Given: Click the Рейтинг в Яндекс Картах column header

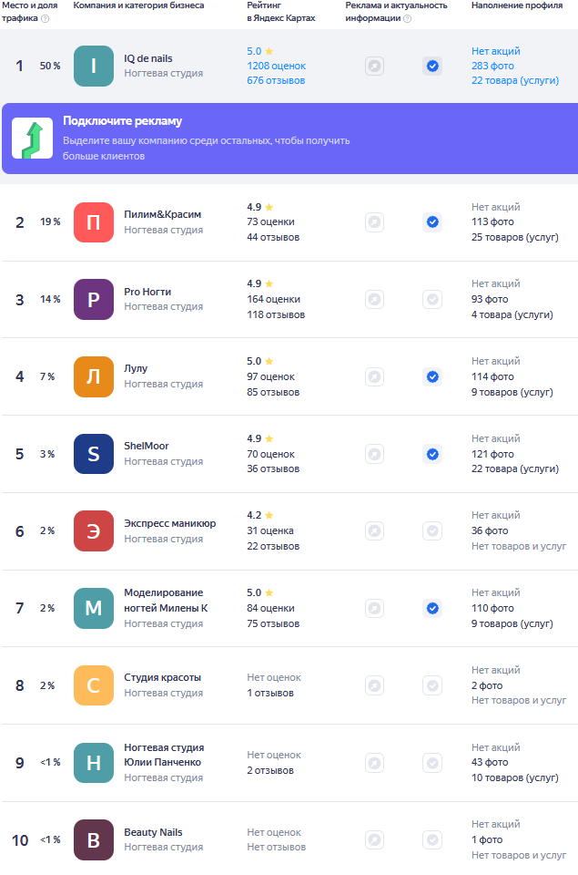Looking at the screenshot, I should click(x=281, y=12).
